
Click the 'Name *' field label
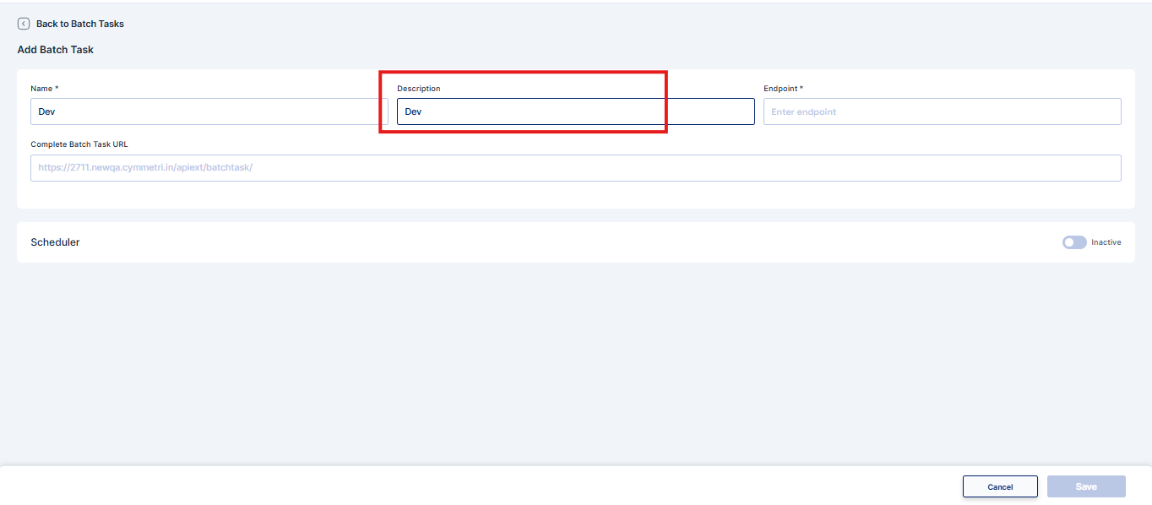click(x=44, y=89)
